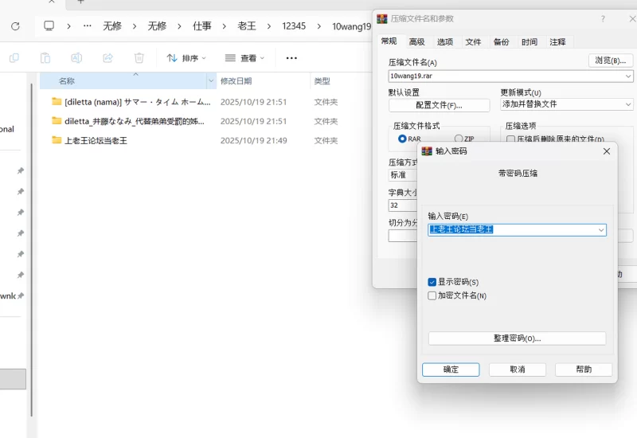The image size is (637, 438).
Task: Click the Paste icon in Explorer toolbar
Action: click(x=45, y=57)
